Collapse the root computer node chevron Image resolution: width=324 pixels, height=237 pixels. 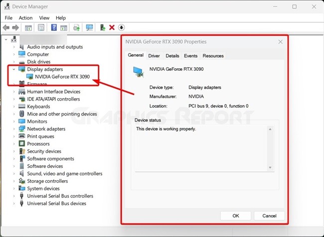pos(6,39)
